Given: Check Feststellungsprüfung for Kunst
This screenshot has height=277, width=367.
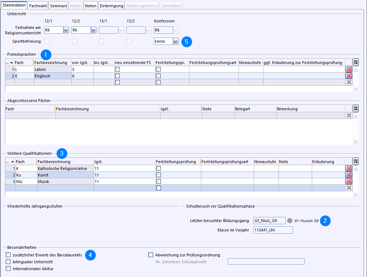Looking at the screenshot, I should pos(158,175).
